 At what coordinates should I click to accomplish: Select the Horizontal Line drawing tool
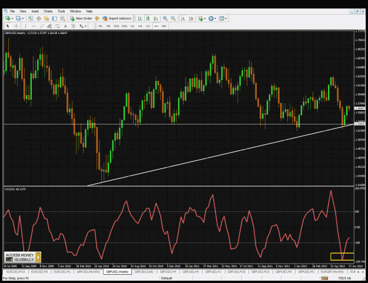(x=34, y=26)
